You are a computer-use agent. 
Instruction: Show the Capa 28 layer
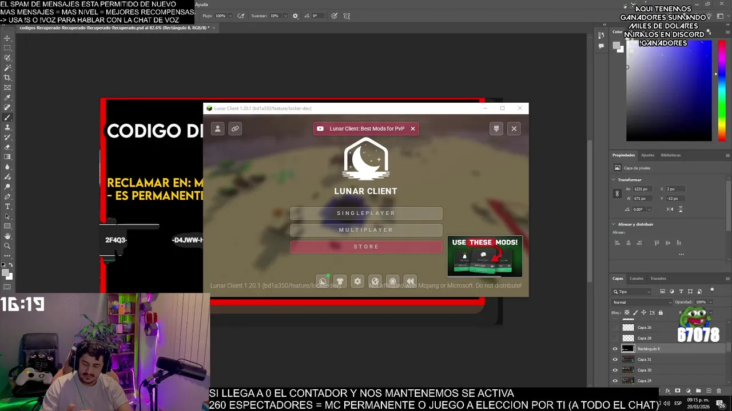[x=615, y=338]
